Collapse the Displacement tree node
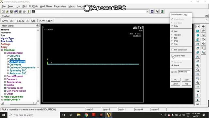Screen dimensions: 209x118 (x=5, y=53)
